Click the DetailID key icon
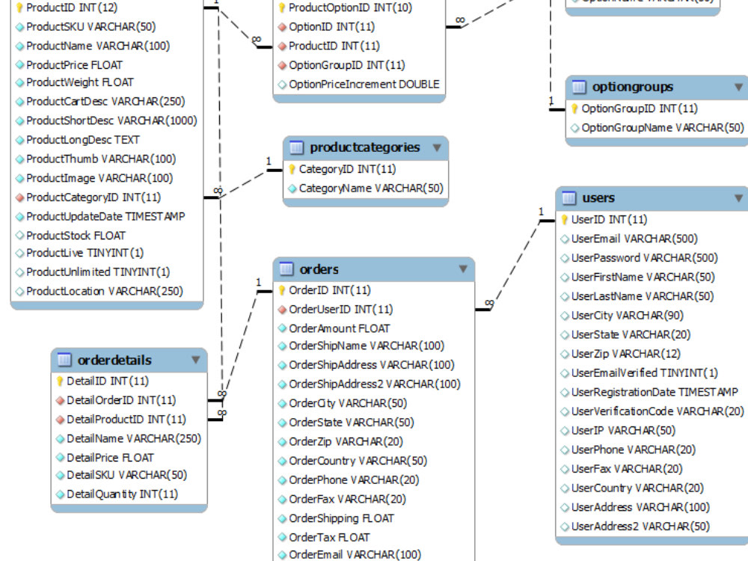The width and height of the screenshot is (748, 561). 60,381
